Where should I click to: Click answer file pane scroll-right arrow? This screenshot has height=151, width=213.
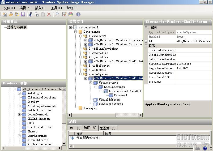click(x=140, y=115)
